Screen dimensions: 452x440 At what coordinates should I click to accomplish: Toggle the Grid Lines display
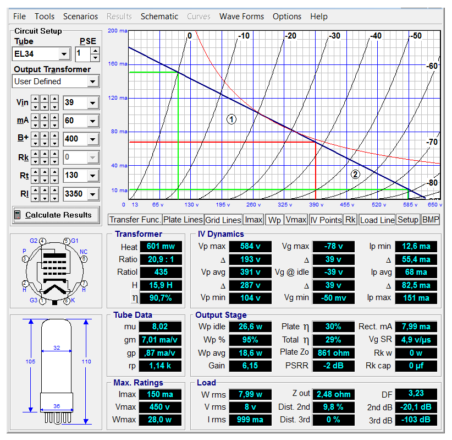(x=223, y=220)
